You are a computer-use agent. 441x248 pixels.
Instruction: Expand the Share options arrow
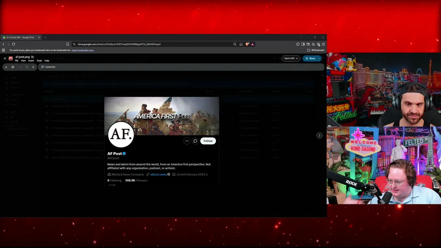[319, 58]
